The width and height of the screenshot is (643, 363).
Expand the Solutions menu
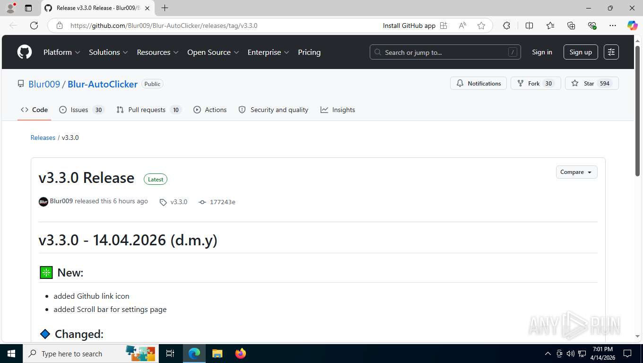(x=108, y=52)
